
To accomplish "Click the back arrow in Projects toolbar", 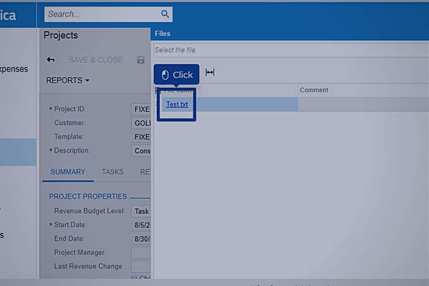I will pos(50,60).
